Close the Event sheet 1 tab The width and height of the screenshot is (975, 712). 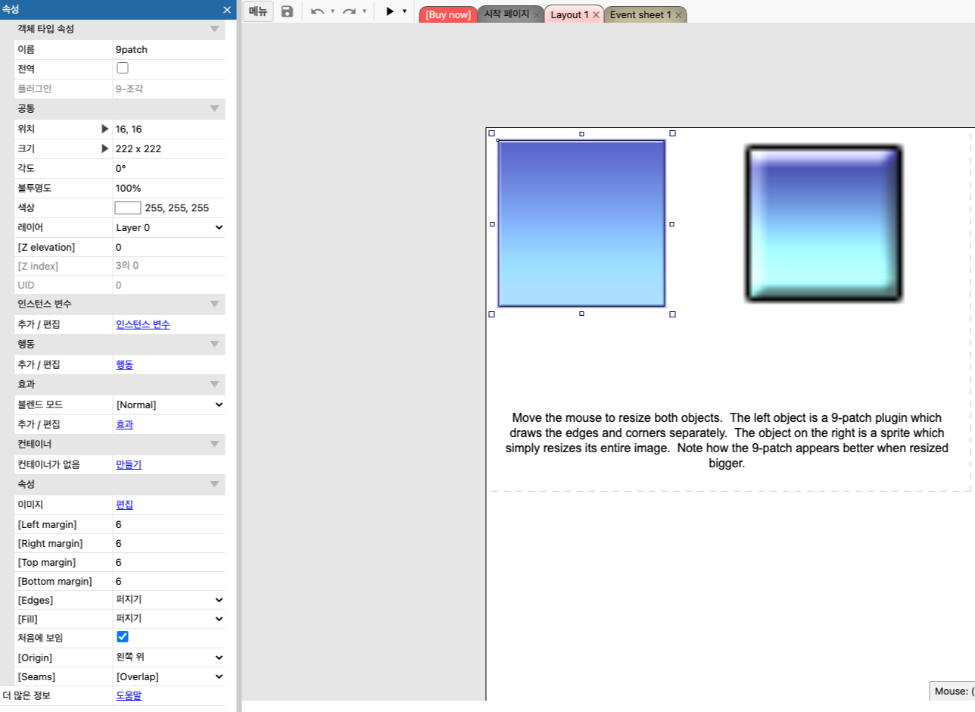coord(678,15)
